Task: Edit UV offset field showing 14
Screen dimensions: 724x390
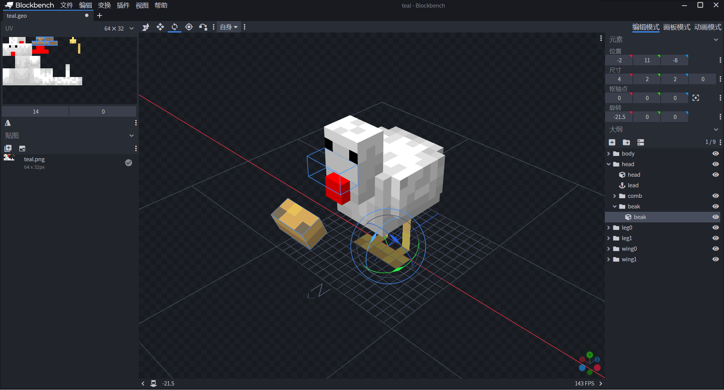Action: (35, 112)
